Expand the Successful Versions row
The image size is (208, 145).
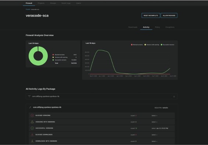click(x=102, y=128)
